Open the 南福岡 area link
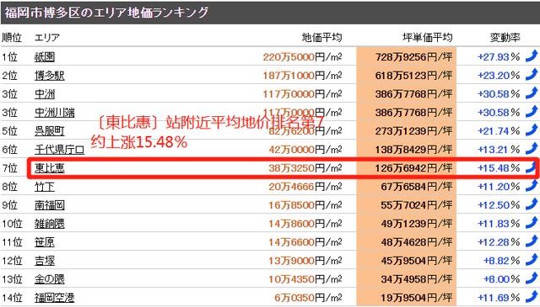This screenshot has width=540, height=307. 50,205
